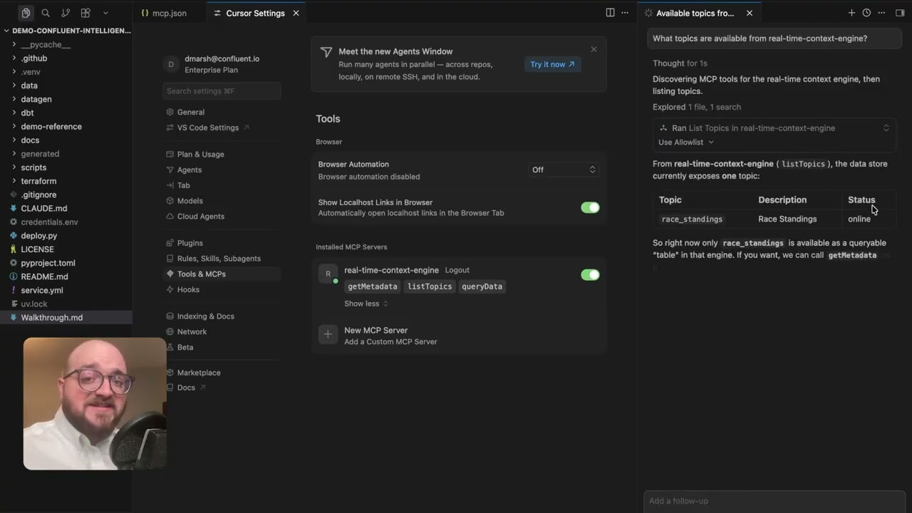The height and width of the screenshot is (513, 912).
Task: Open the Extensions view icon
Action: (85, 13)
